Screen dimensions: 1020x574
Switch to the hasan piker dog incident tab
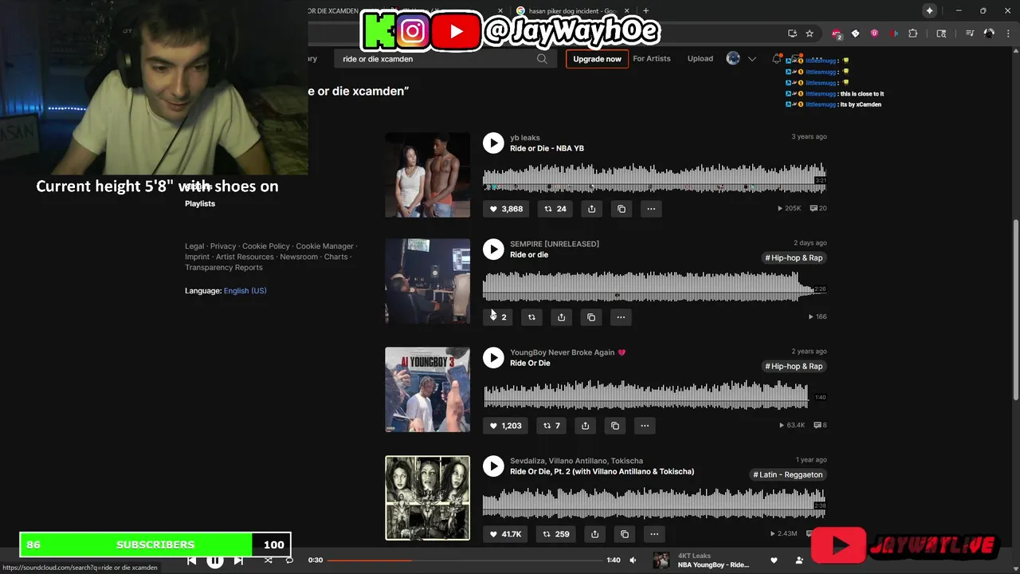572,11
